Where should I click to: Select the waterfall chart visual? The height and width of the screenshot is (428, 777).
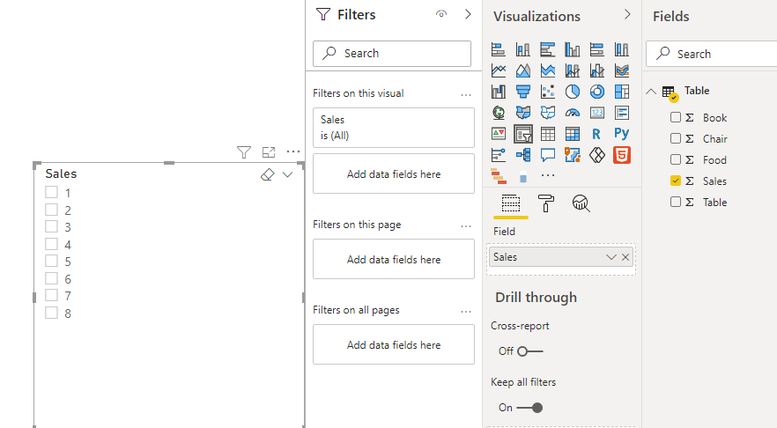498,92
